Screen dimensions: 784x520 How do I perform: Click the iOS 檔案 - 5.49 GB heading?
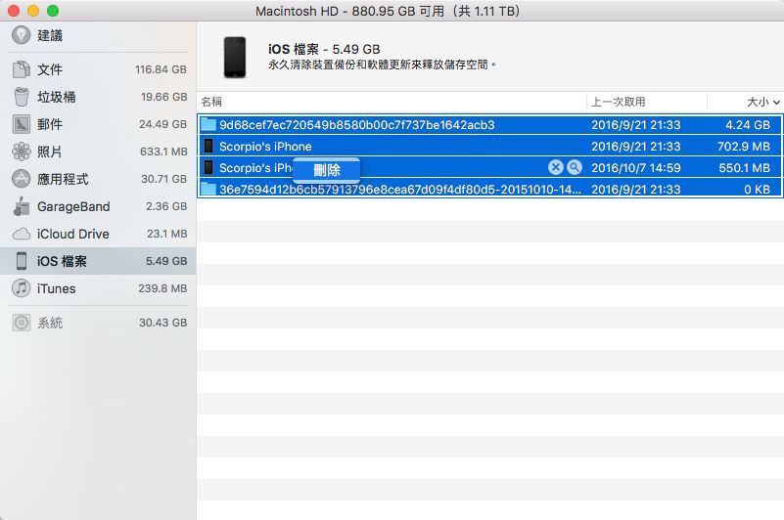coord(324,50)
